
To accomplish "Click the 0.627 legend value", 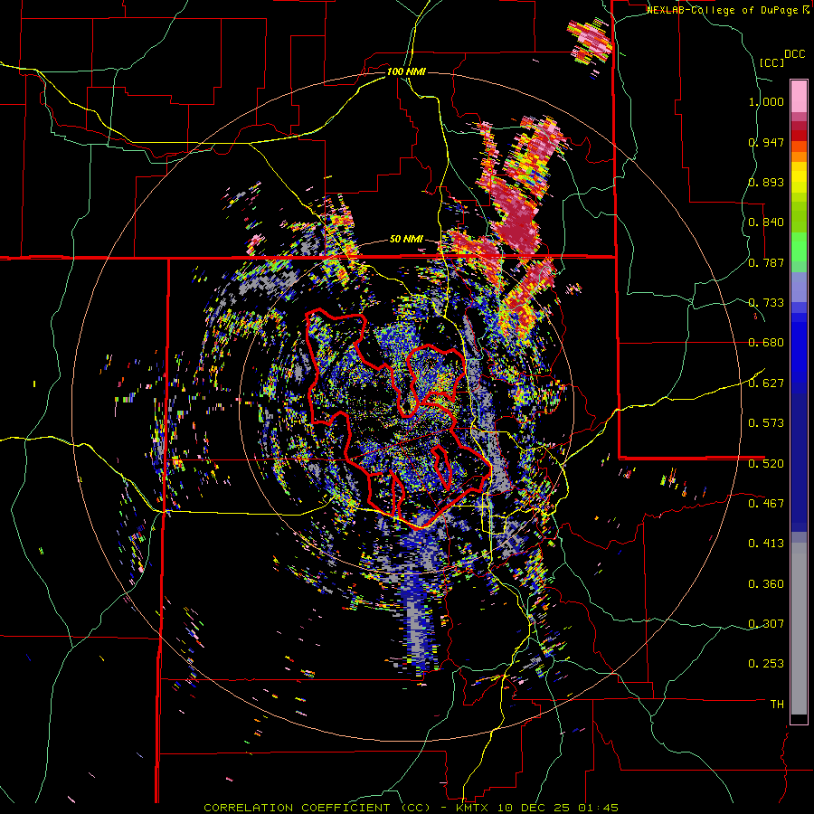I will [766, 383].
